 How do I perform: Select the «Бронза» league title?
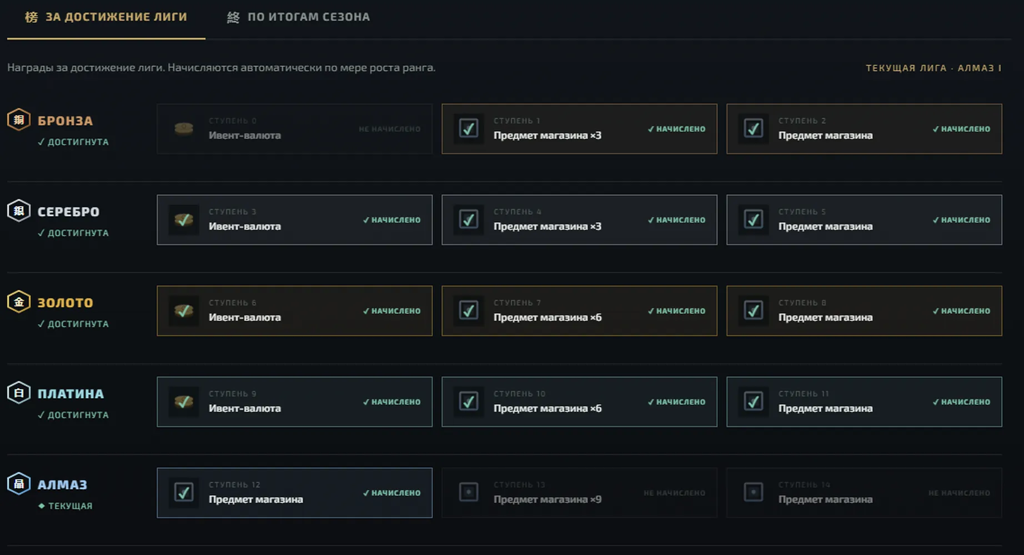click(65, 121)
